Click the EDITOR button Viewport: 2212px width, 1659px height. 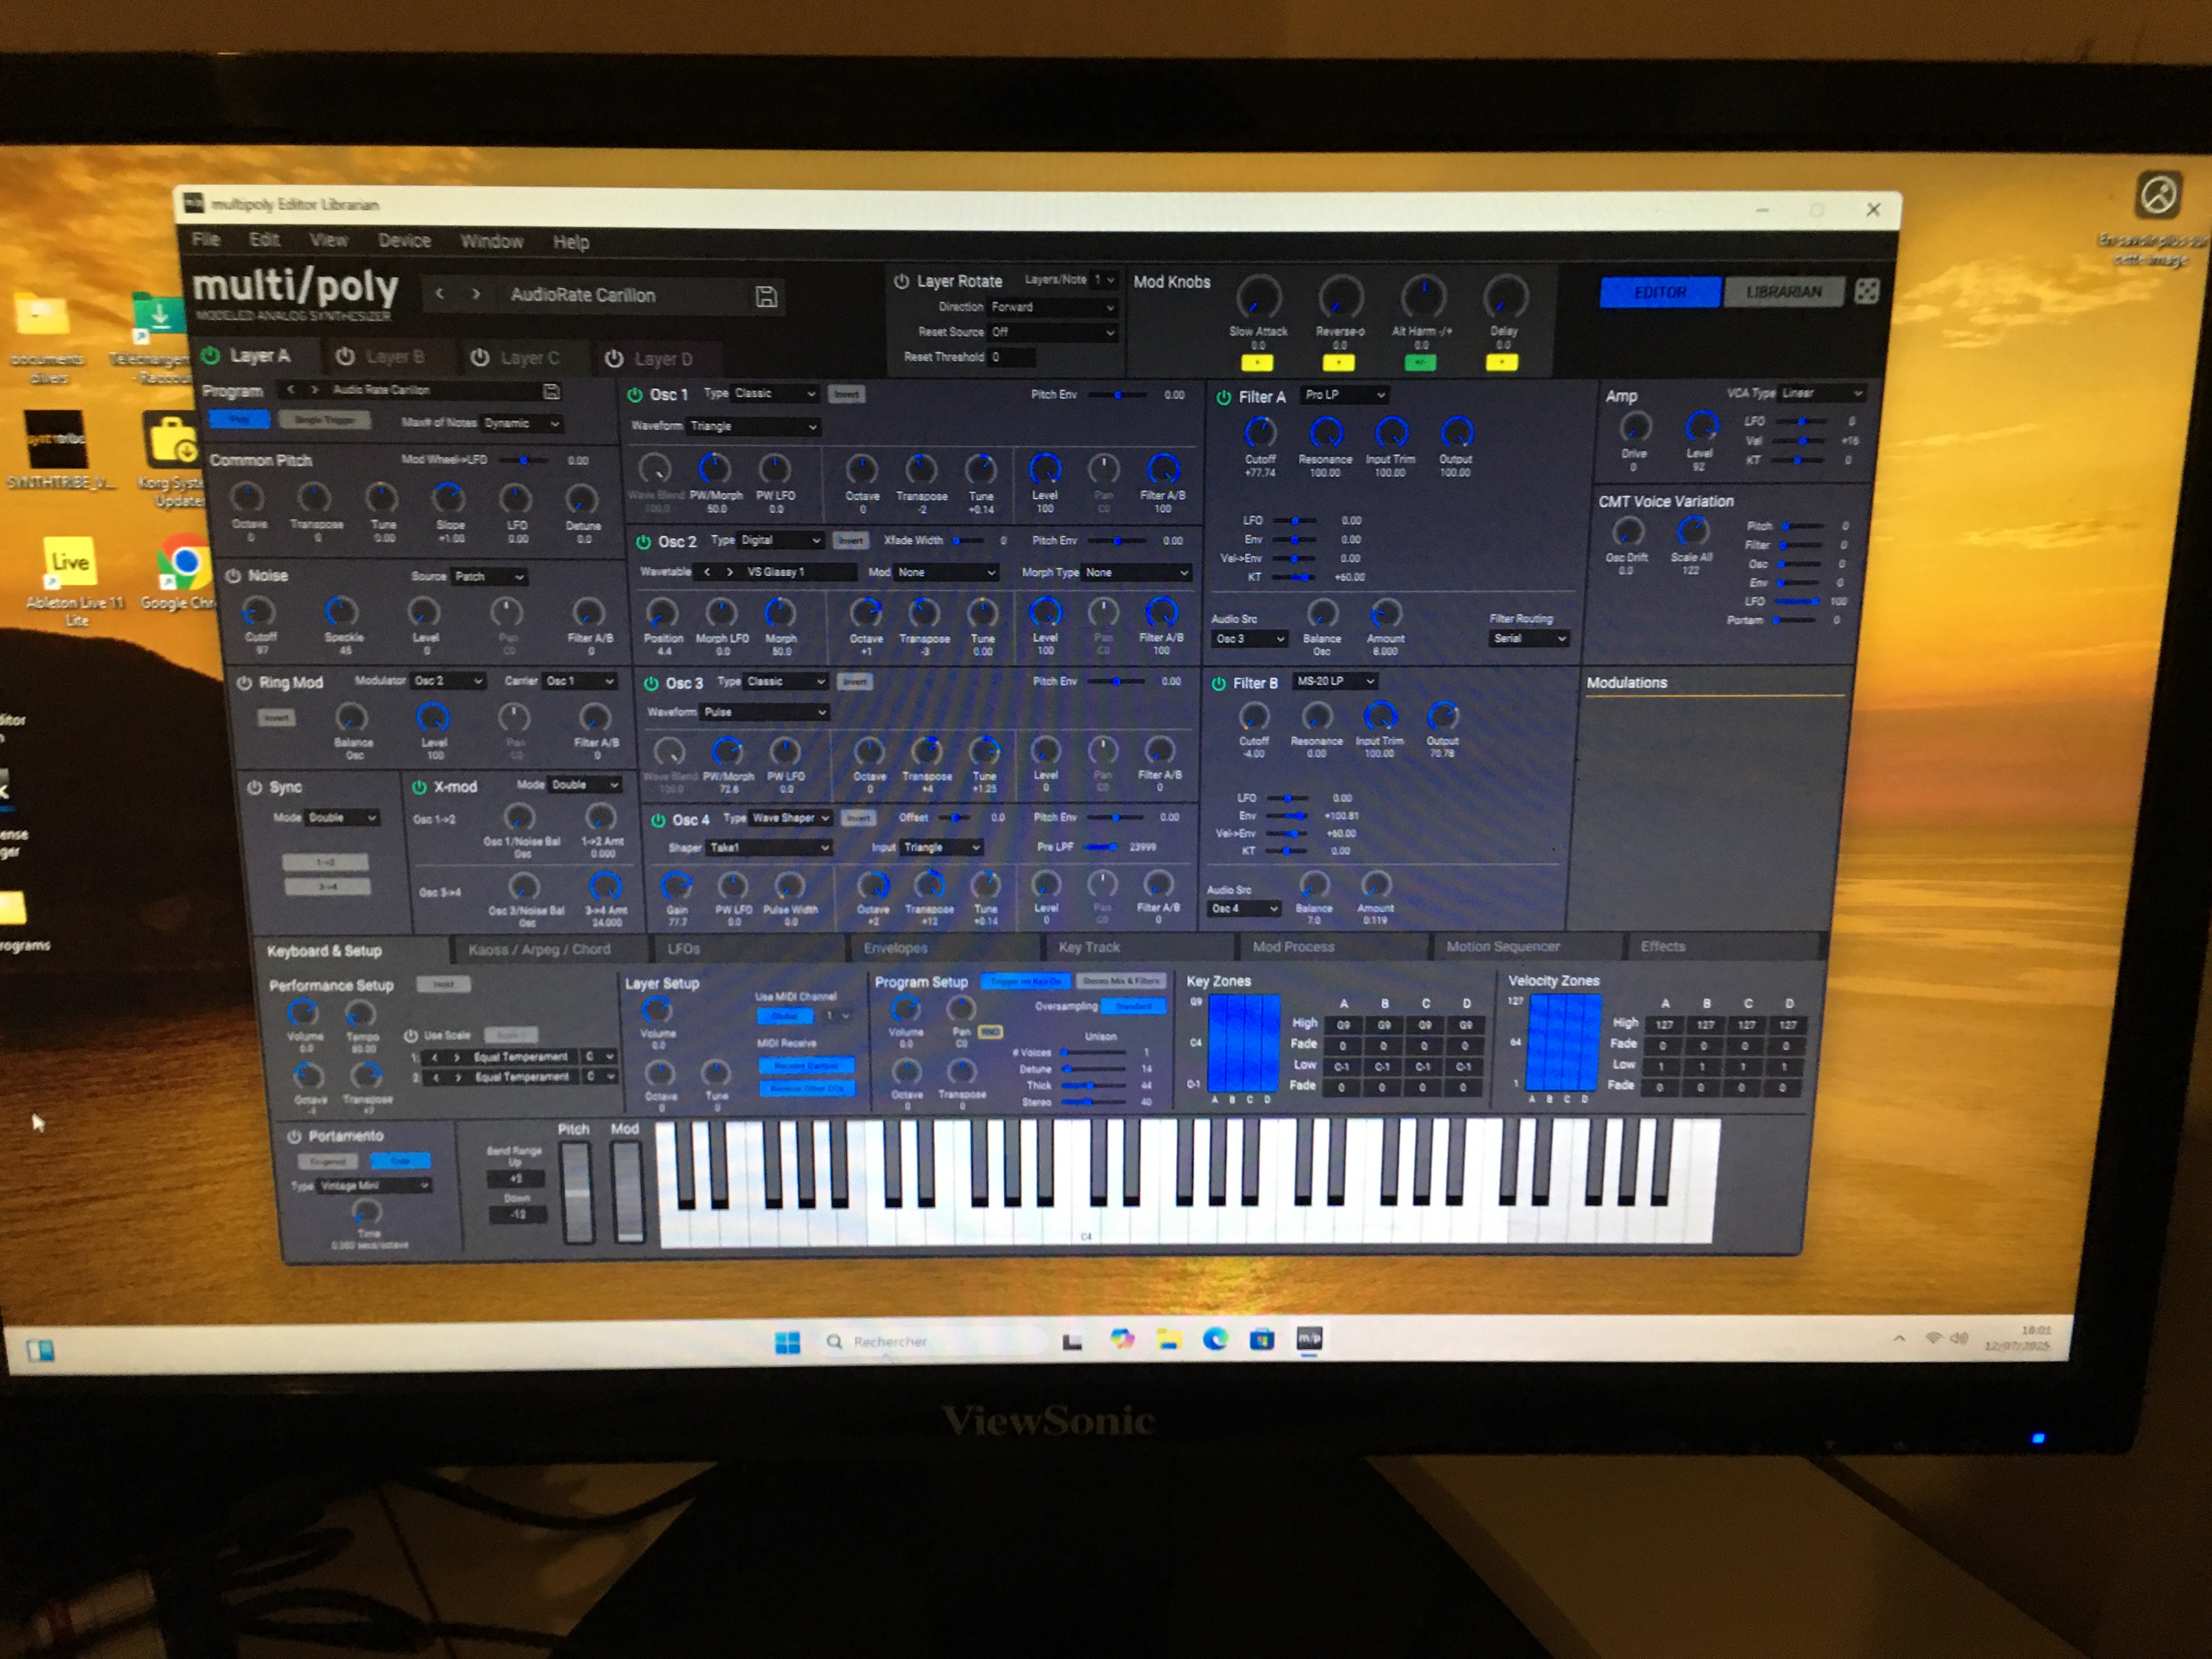[x=1660, y=292]
